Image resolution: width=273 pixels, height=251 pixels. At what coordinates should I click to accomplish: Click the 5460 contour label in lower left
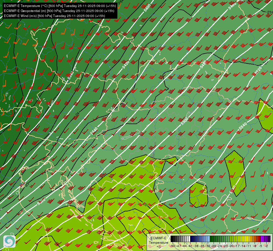point(41,202)
